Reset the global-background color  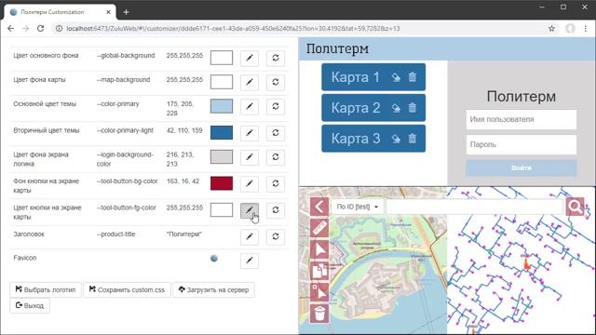[x=276, y=58]
